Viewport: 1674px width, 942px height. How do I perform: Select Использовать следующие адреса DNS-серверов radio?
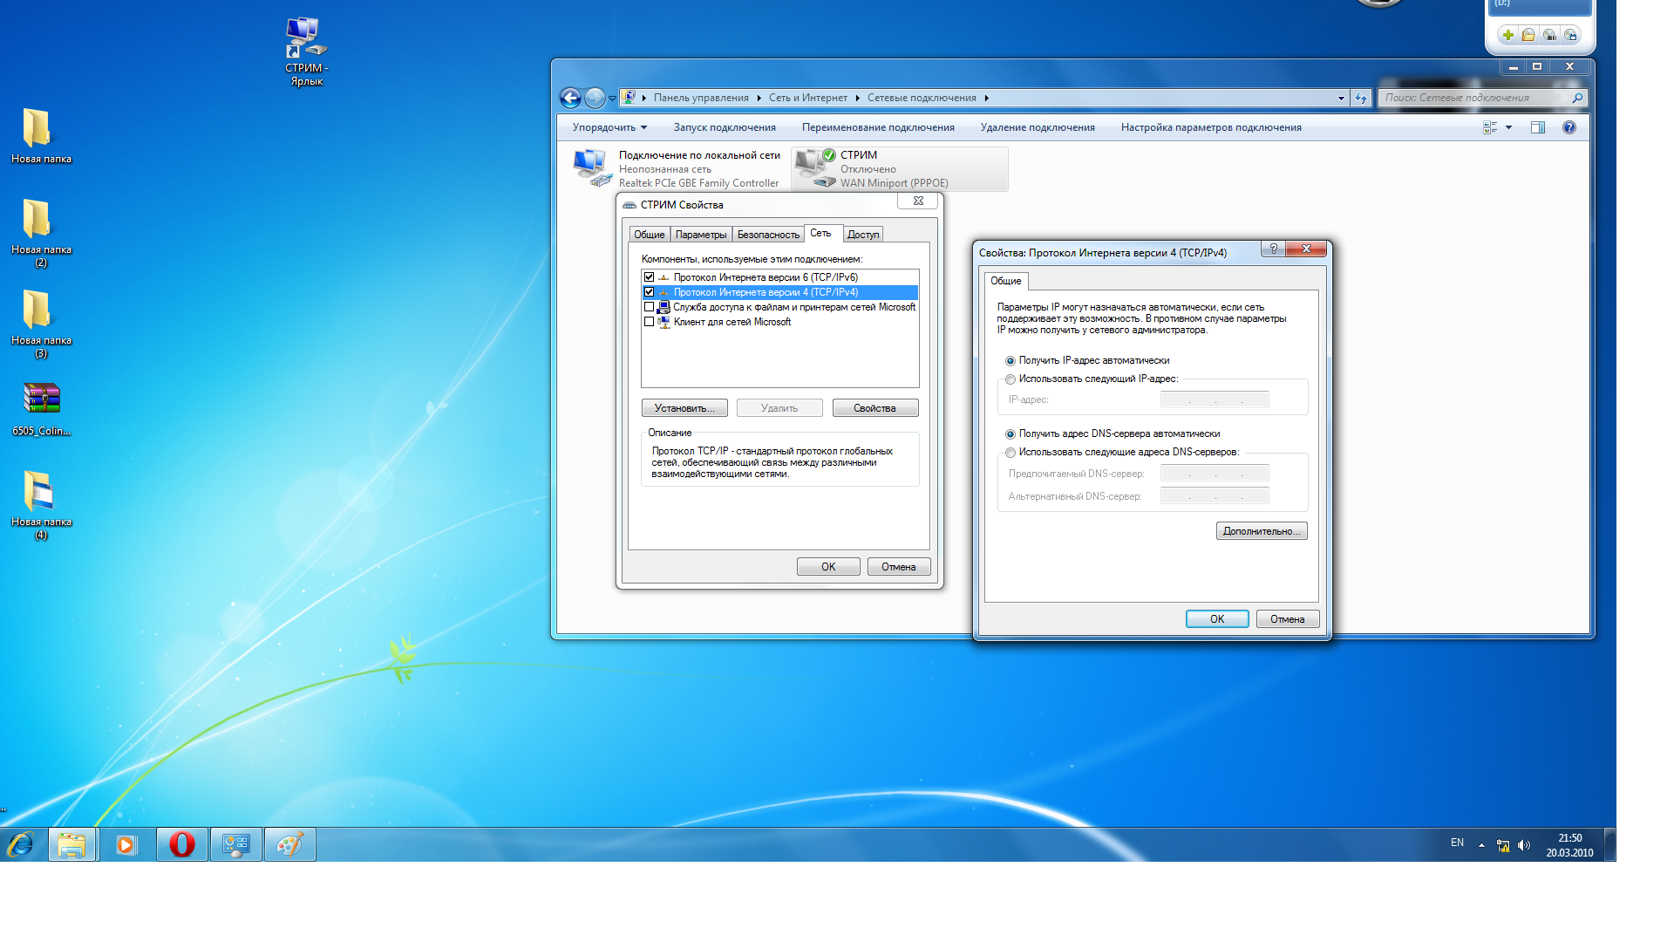1011,453
